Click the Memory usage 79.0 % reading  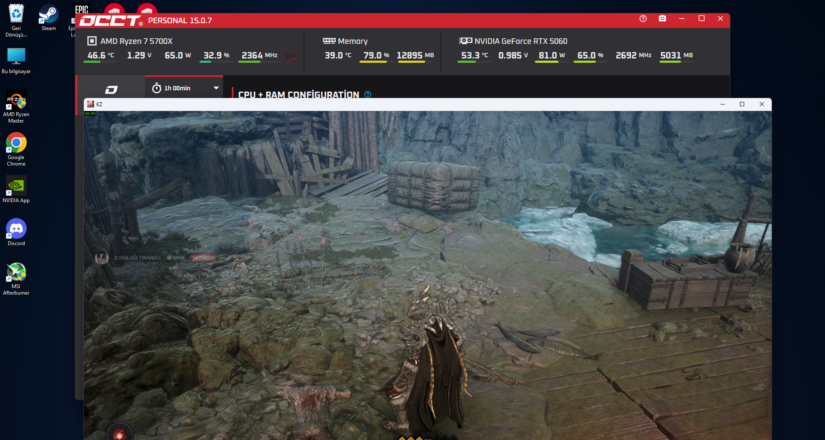point(377,55)
